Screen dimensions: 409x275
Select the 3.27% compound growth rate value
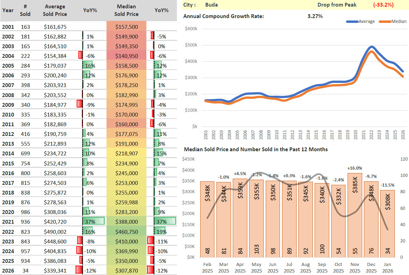(x=315, y=16)
